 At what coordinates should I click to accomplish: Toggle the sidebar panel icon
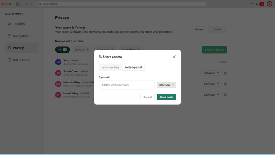pos(18,4)
